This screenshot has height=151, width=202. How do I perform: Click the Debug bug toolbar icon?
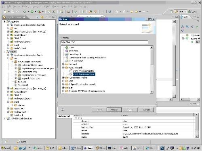[x=25, y=12]
